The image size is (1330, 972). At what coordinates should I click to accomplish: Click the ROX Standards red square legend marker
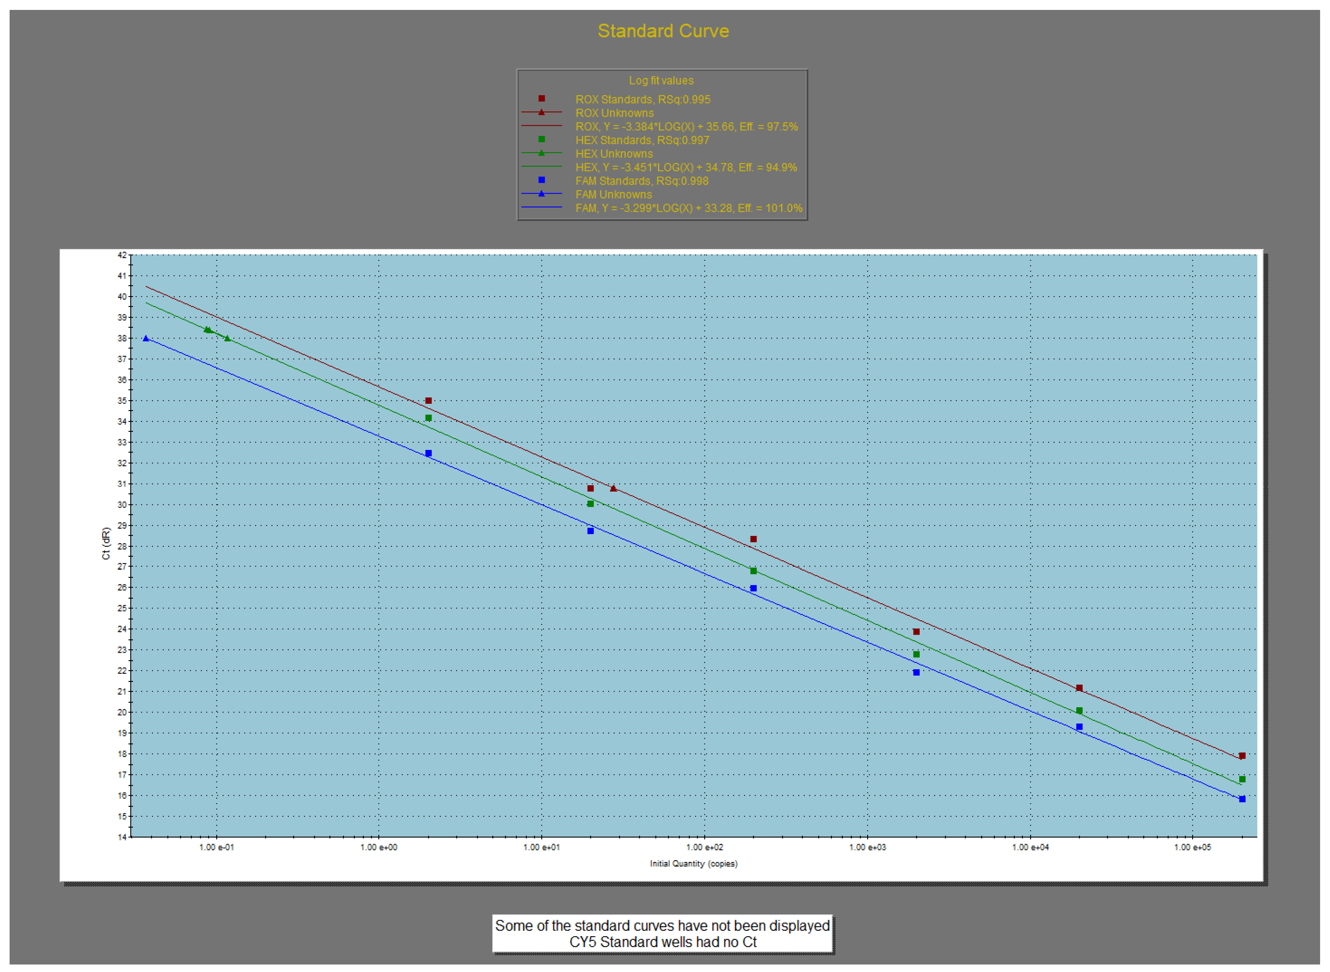542,99
